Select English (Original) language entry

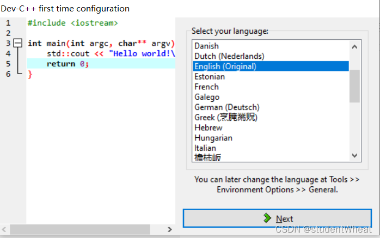click(271, 66)
